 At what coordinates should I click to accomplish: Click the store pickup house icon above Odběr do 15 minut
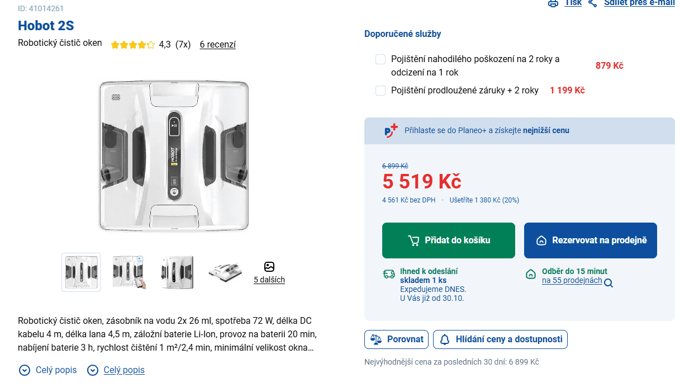click(531, 275)
